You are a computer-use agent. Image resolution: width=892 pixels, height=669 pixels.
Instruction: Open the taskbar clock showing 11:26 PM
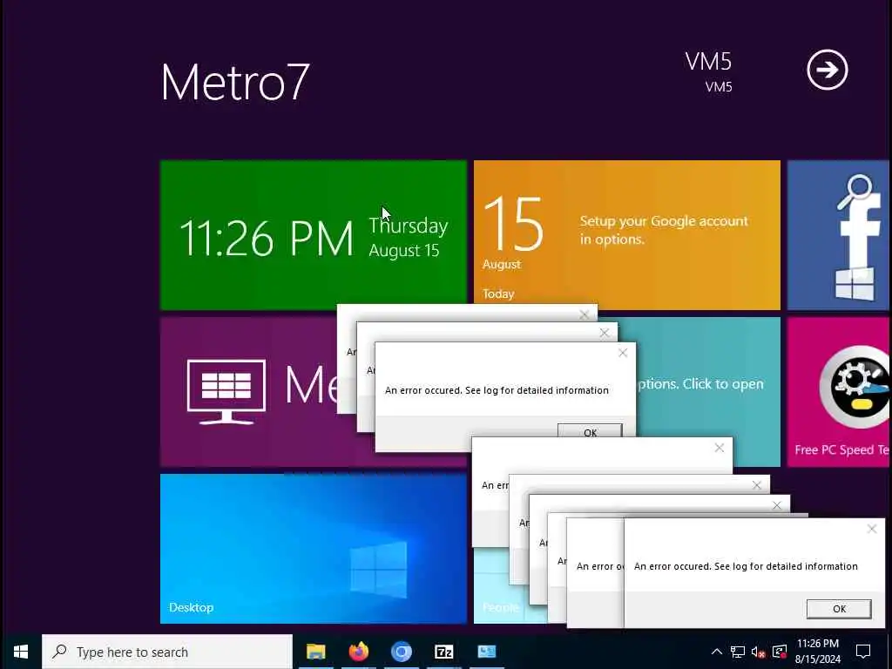(x=817, y=652)
